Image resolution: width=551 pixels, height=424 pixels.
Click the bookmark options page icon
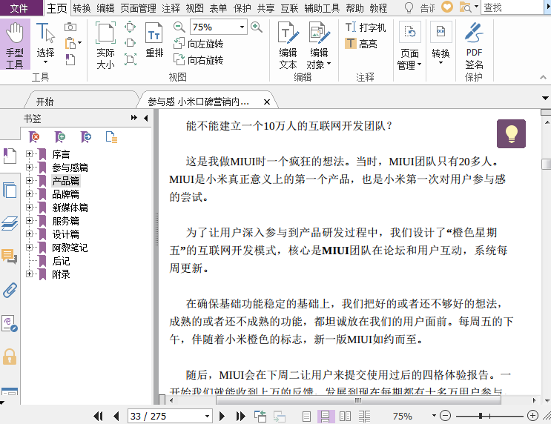coord(111,137)
